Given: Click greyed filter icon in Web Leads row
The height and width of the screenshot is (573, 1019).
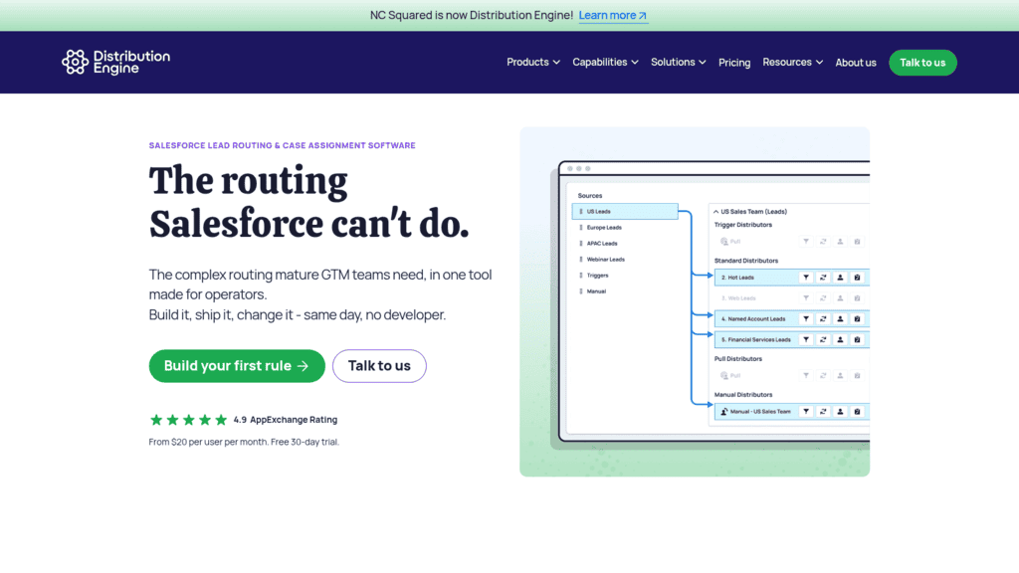Looking at the screenshot, I should point(806,298).
